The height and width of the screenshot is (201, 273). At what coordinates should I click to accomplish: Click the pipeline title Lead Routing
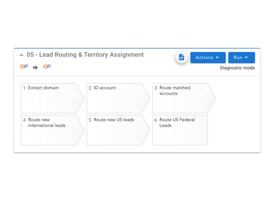[84, 55]
